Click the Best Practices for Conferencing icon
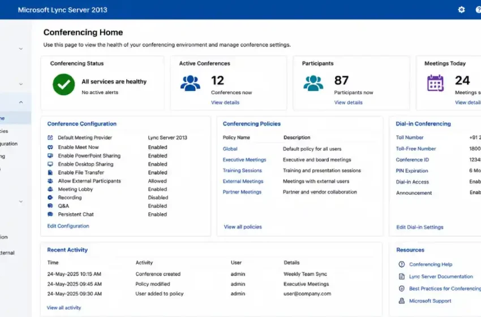The height and width of the screenshot is (317, 481). tap(402, 289)
